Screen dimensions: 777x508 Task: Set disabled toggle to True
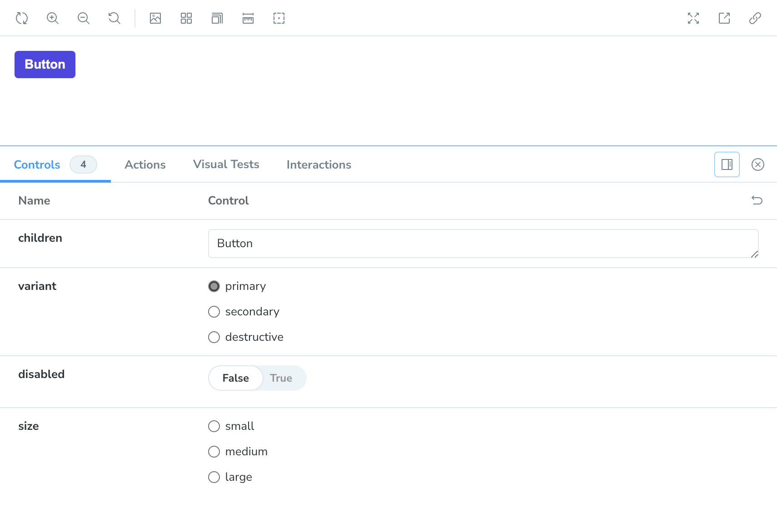(281, 378)
